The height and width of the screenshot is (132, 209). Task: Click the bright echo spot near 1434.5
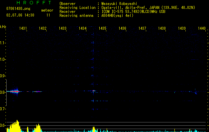point(94,91)
